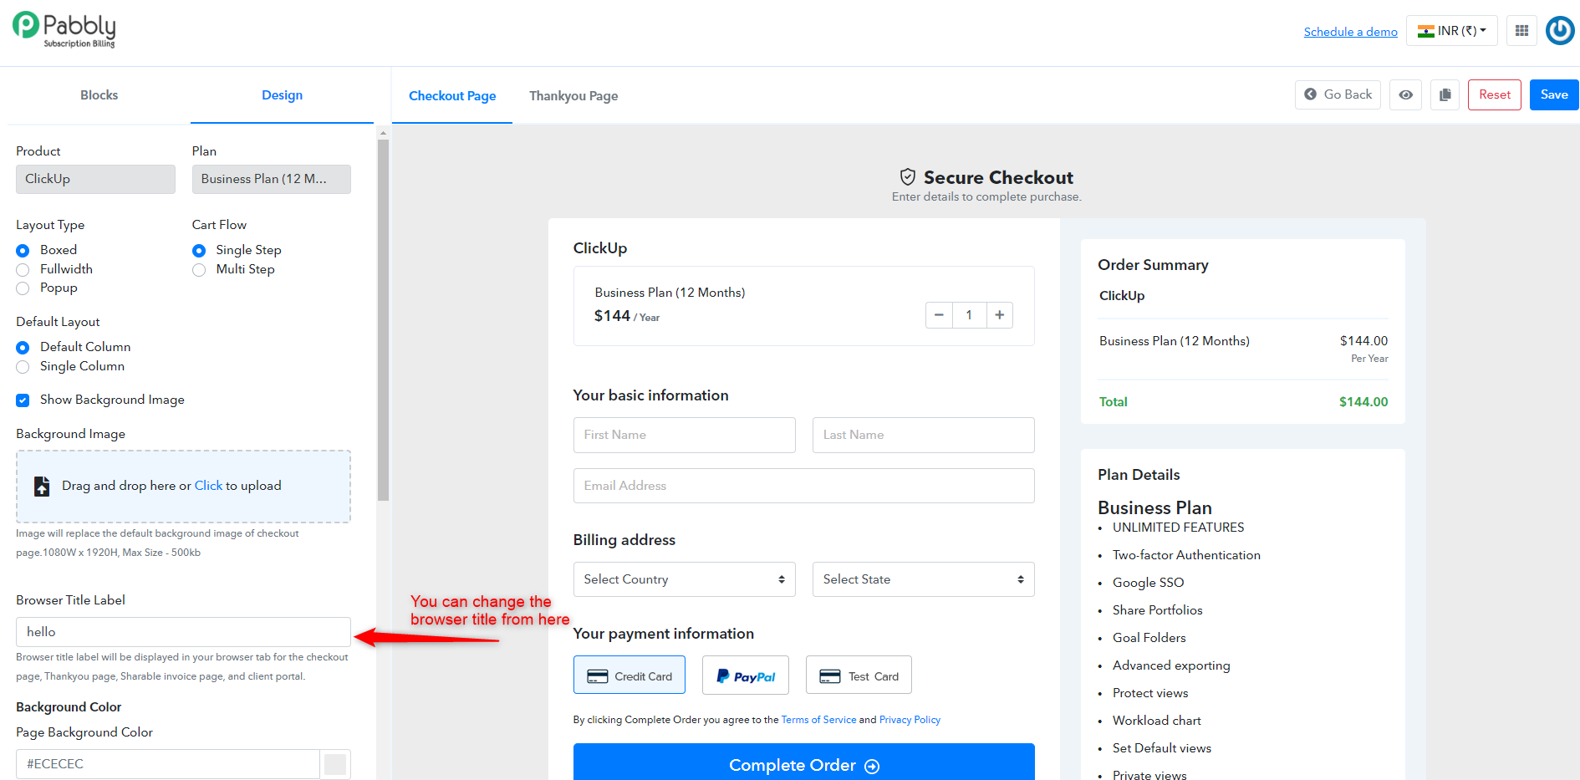The height and width of the screenshot is (780, 1580).
Task: Click the ClickUp Product field
Action: point(95,179)
